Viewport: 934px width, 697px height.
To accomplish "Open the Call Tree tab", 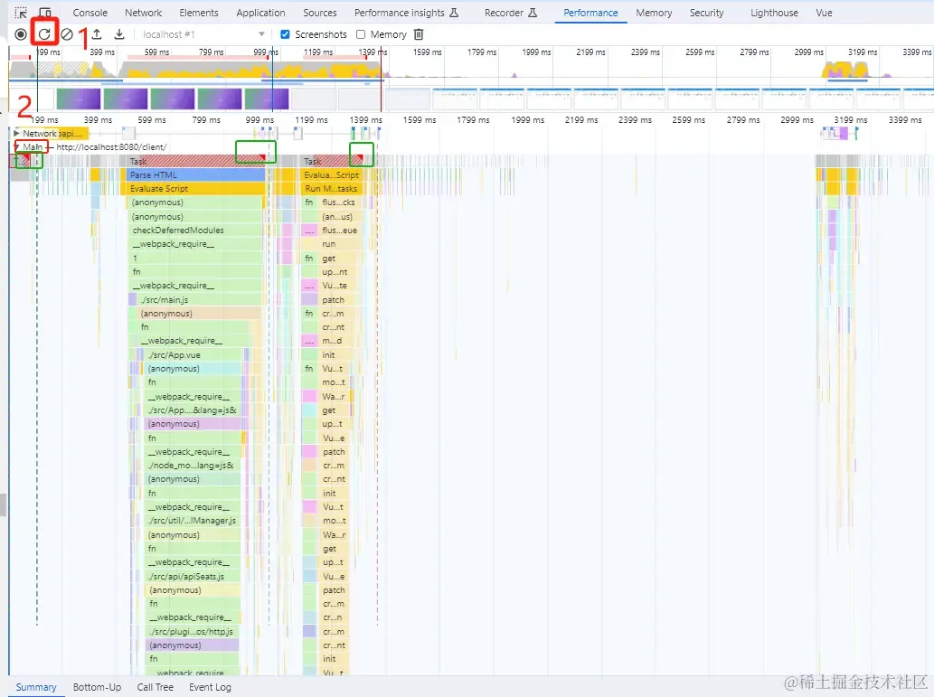I will coord(155,687).
